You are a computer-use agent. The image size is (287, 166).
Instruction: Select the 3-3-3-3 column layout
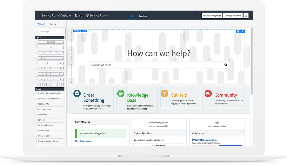click(51, 80)
